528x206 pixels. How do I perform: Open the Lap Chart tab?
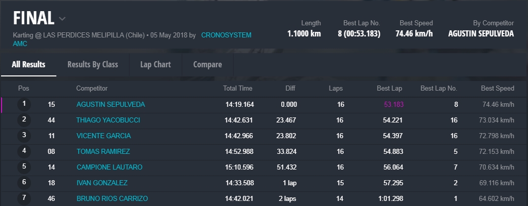(155, 64)
